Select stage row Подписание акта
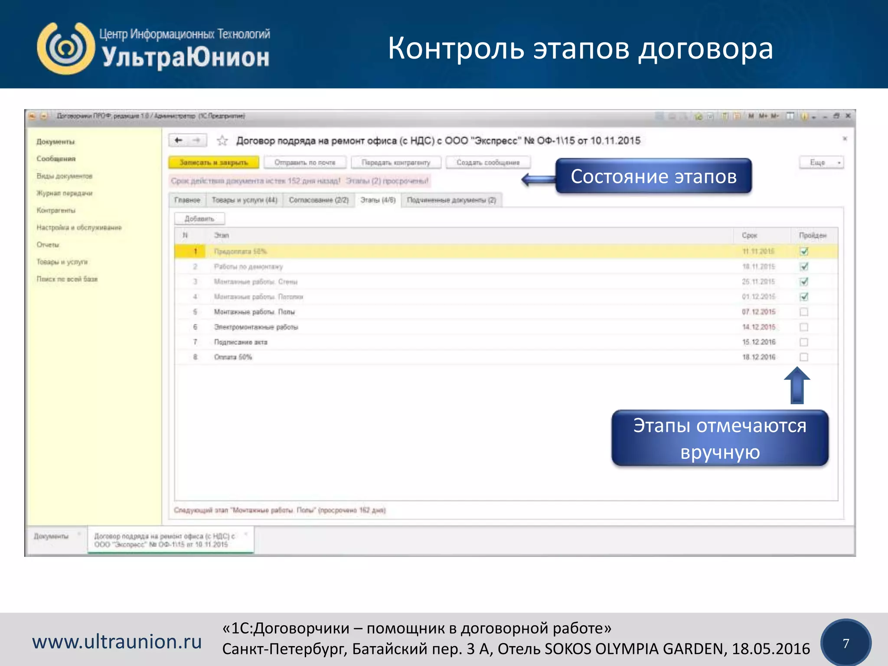Viewport: 888px width, 666px height. [x=506, y=342]
